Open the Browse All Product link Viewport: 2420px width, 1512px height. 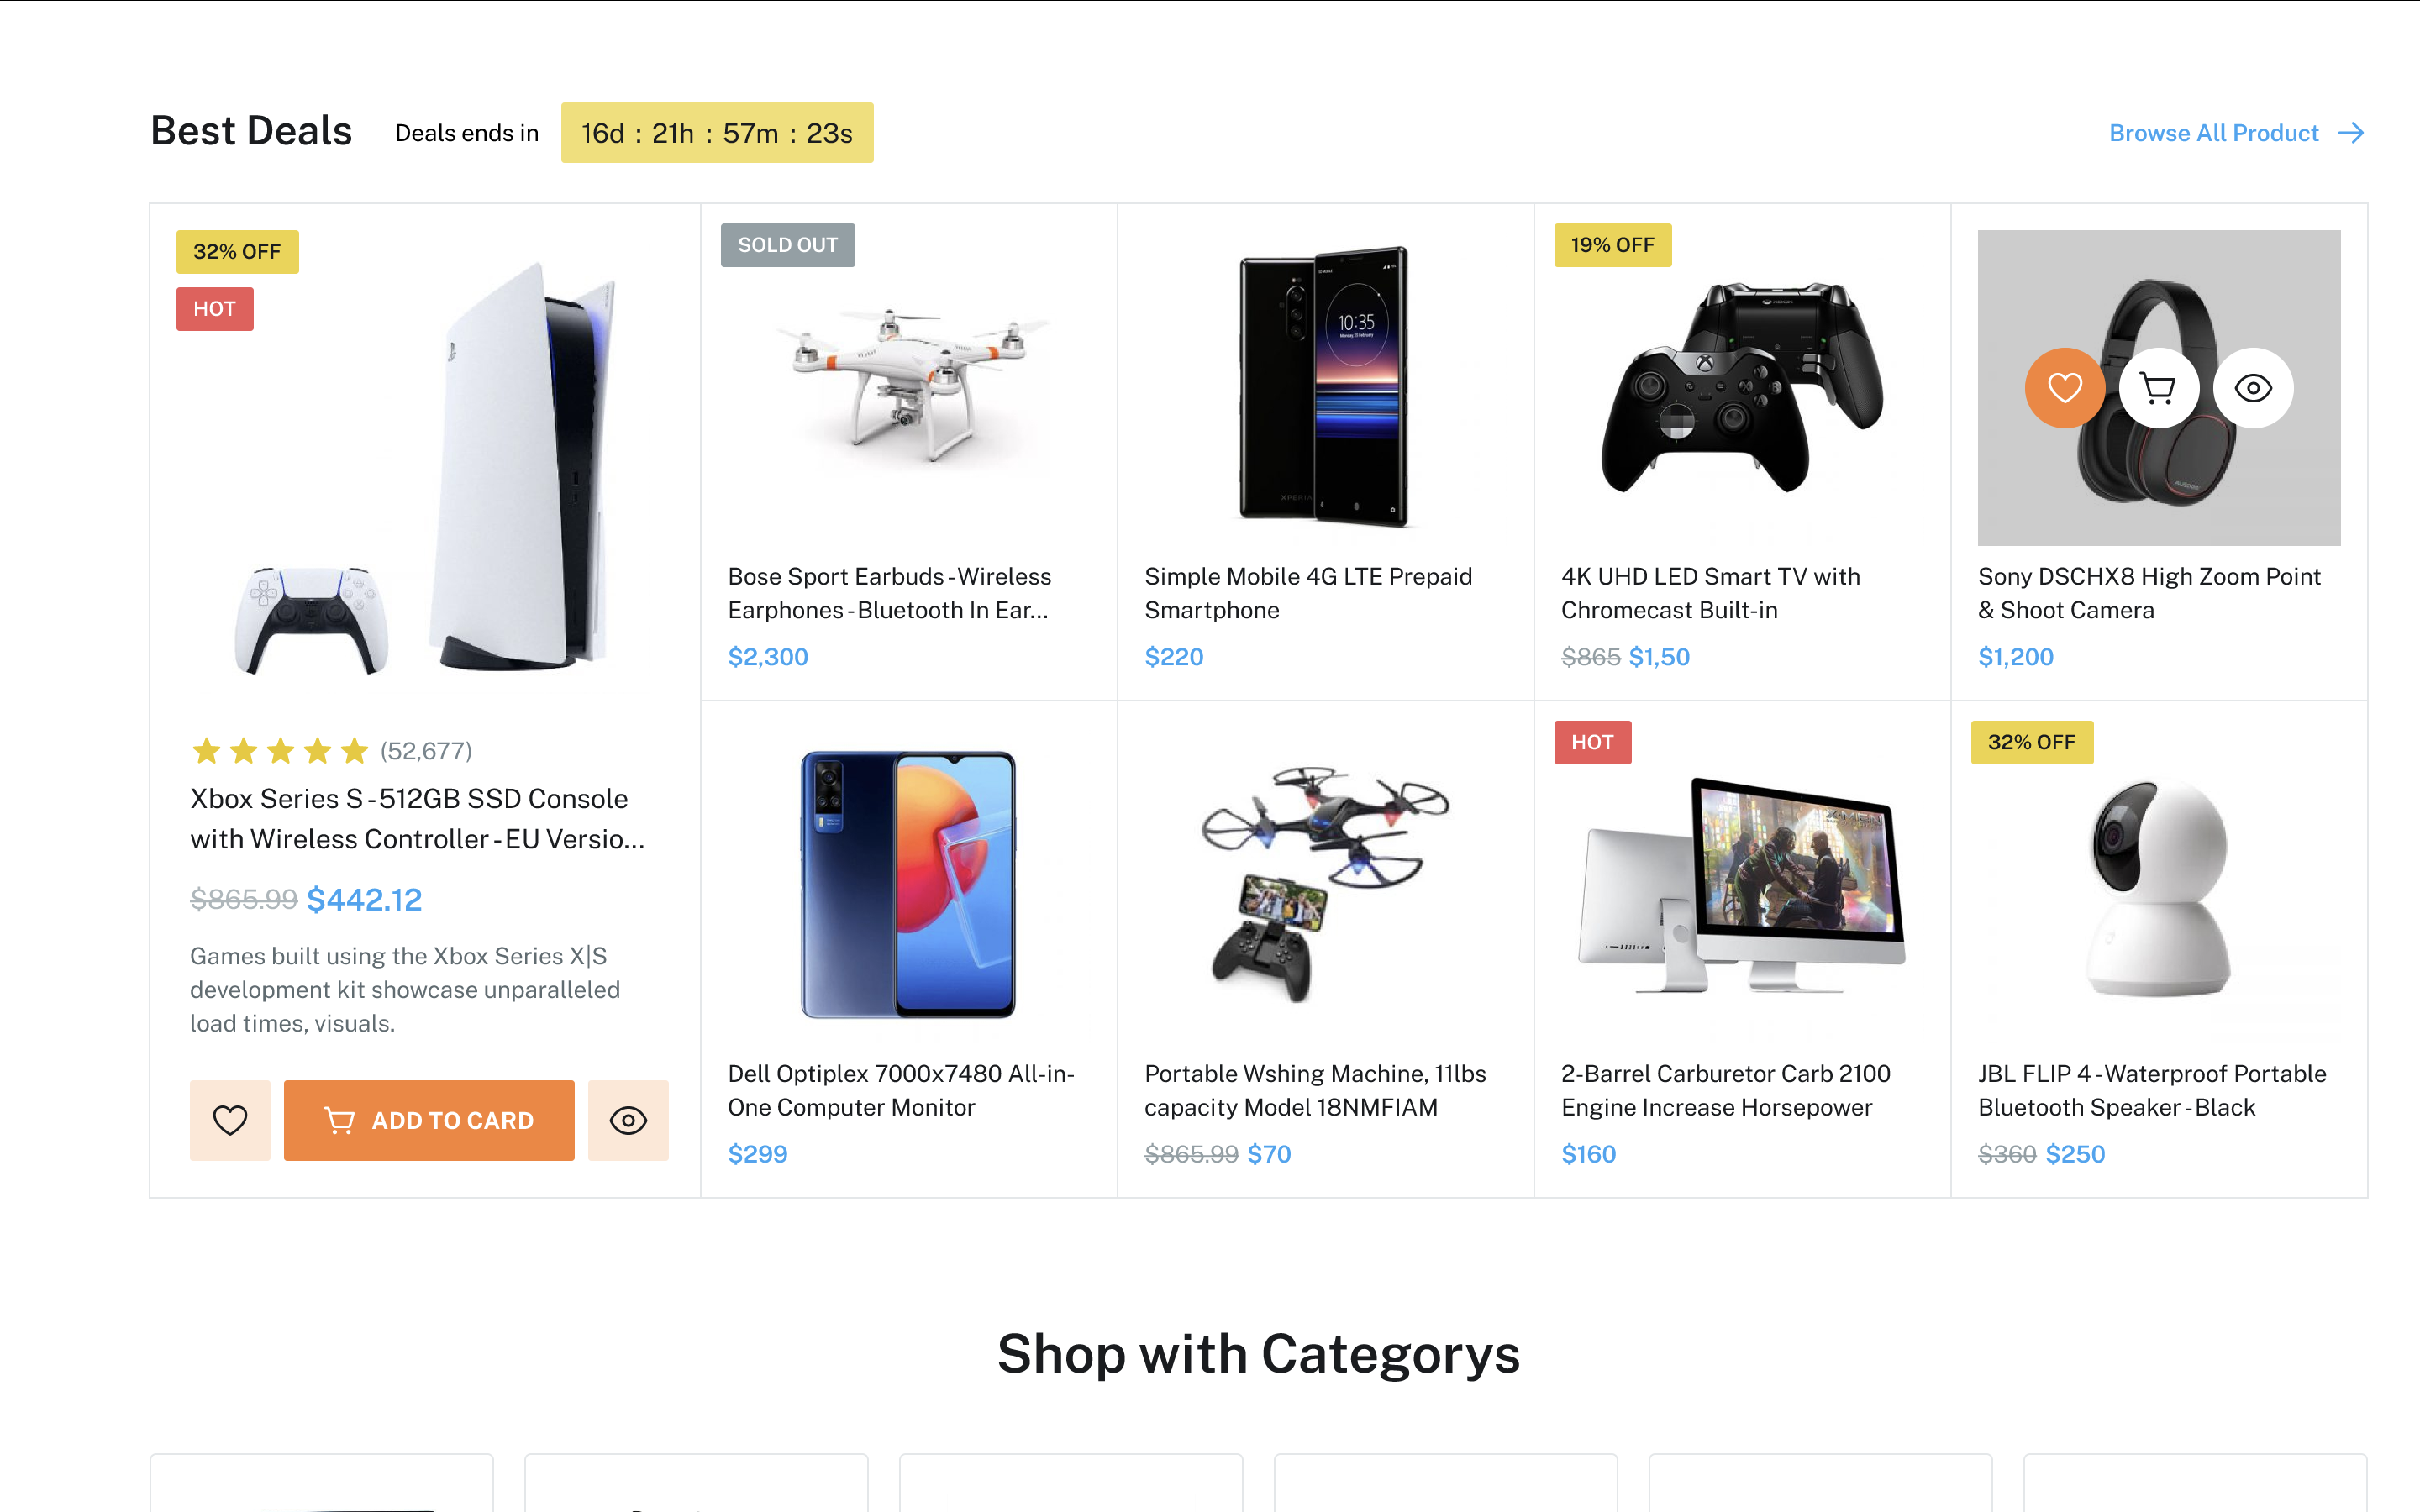pos(2213,133)
